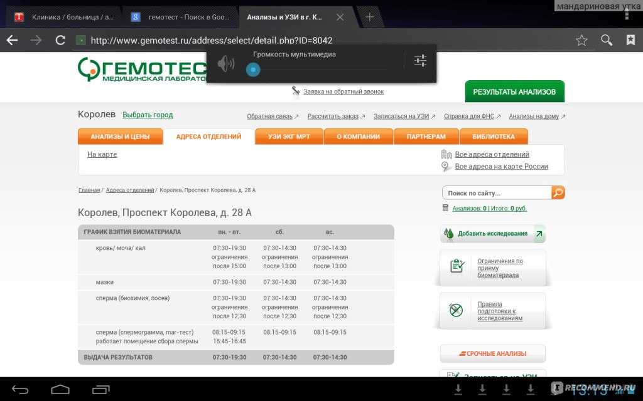643x401 pixels.
Task: Click 'Королев, Проспект Королева, д. 28 А' heading
Action: click(x=165, y=213)
